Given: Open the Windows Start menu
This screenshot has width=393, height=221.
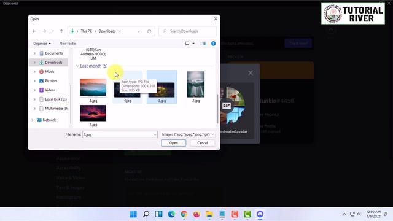Looking at the screenshot, I should pos(133,214).
